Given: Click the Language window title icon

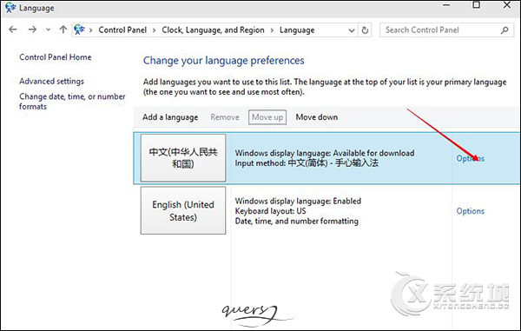Looking at the screenshot, I should [x=10, y=8].
